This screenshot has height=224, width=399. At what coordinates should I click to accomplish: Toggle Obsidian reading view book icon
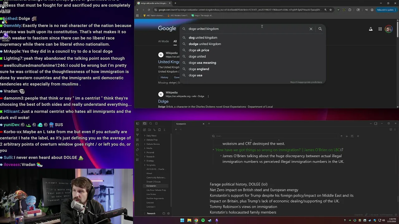(x=391, y=129)
